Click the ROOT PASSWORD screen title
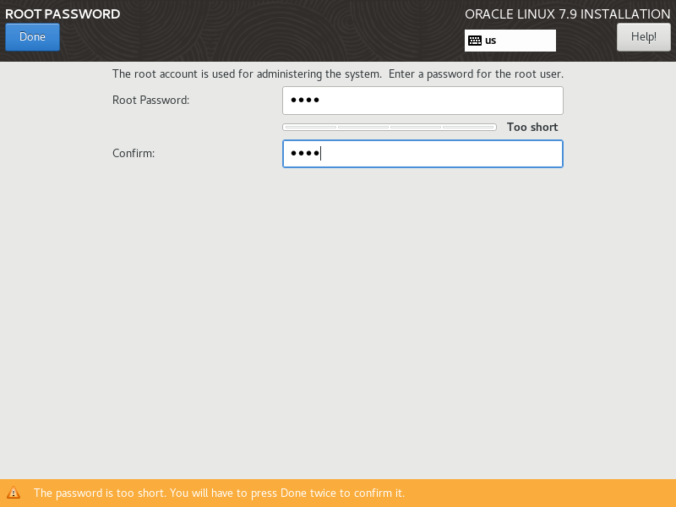The height and width of the screenshot is (507, 676). click(63, 14)
